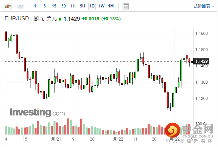
Task: Select the 5-minute interval
Action: coord(45,6)
